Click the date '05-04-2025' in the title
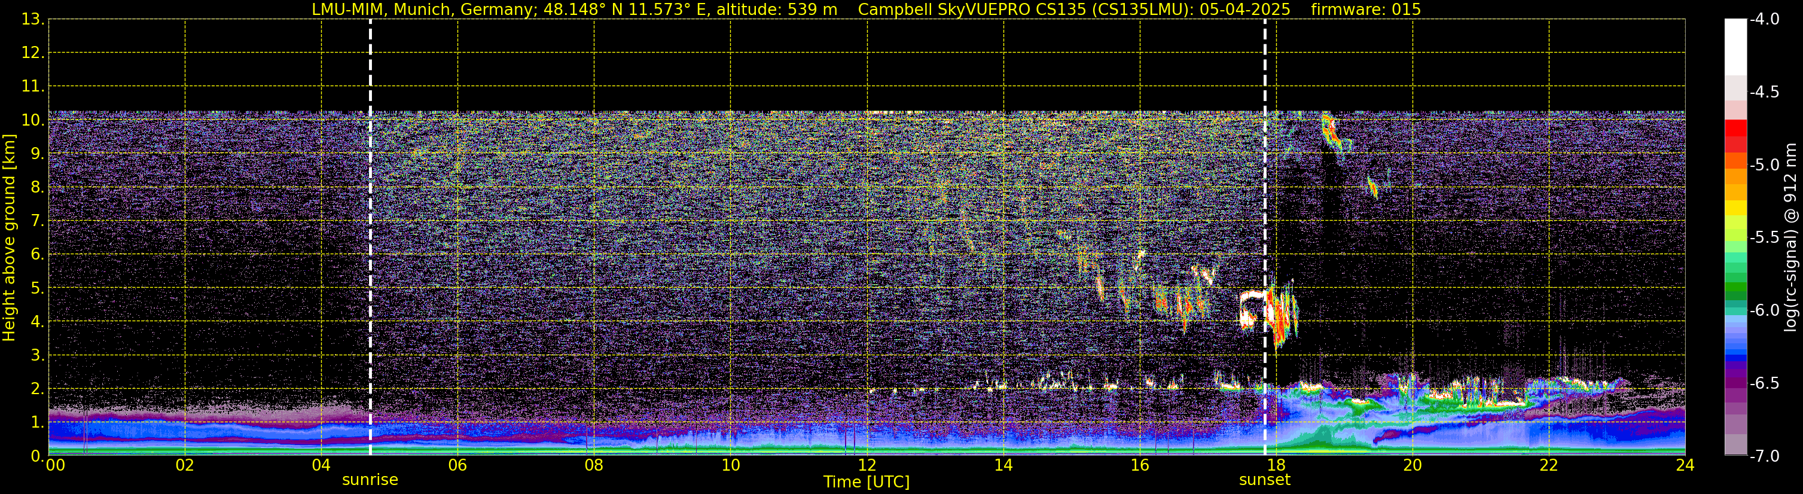Screen dimensions: 1803x494 click(x=1246, y=9)
